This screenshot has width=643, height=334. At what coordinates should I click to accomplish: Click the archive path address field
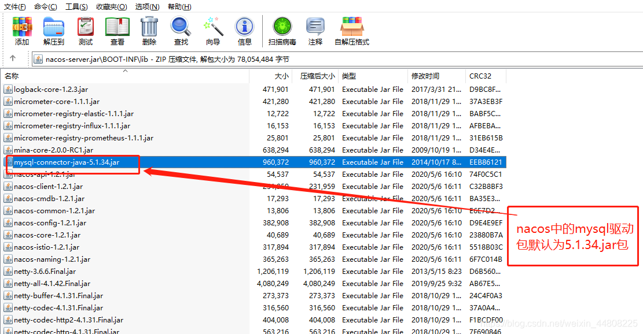[337, 60]
